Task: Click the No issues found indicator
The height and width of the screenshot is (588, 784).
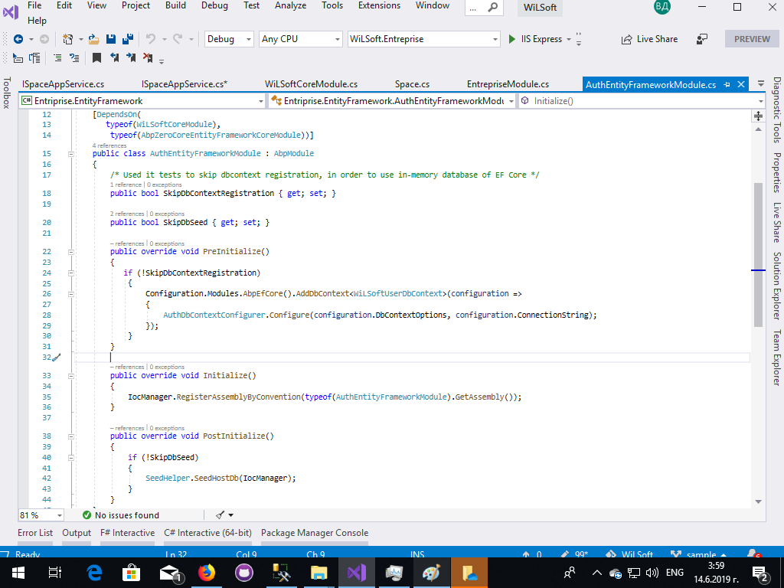Action: click(x=120, y=515)
